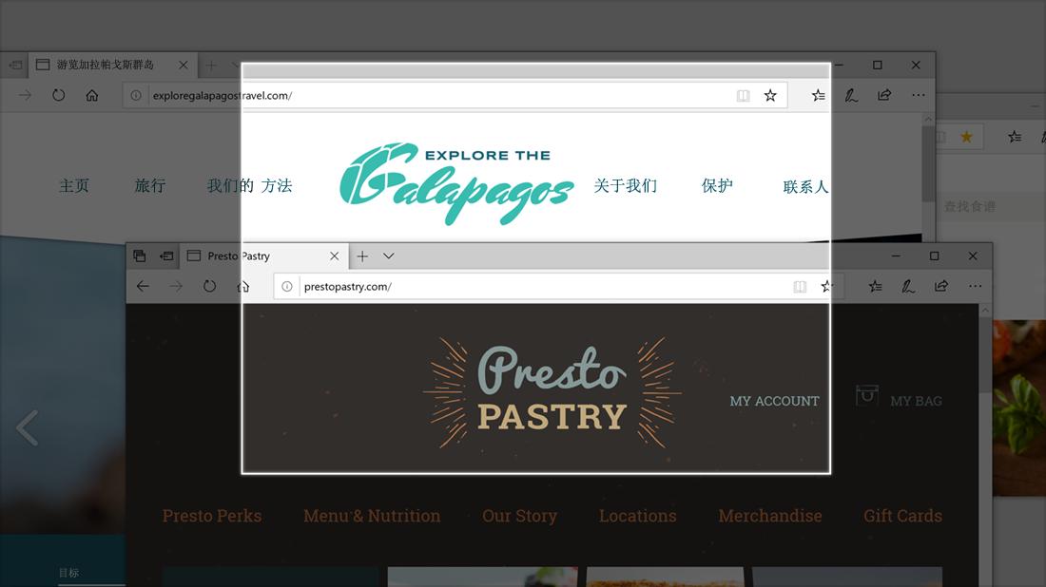
Task: Open the ellipsis menu in Galapagos window
Action: (919, 95)
